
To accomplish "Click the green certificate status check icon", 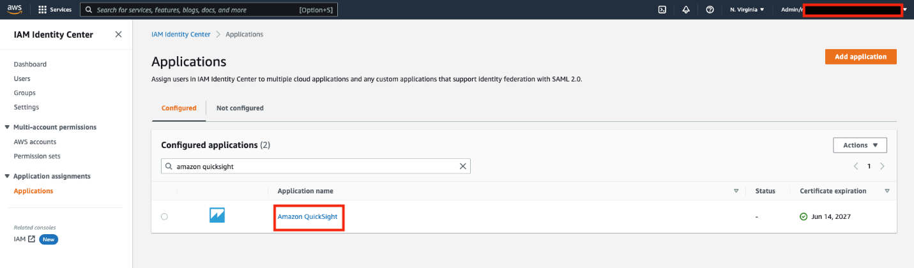I will tap(804, 216).
